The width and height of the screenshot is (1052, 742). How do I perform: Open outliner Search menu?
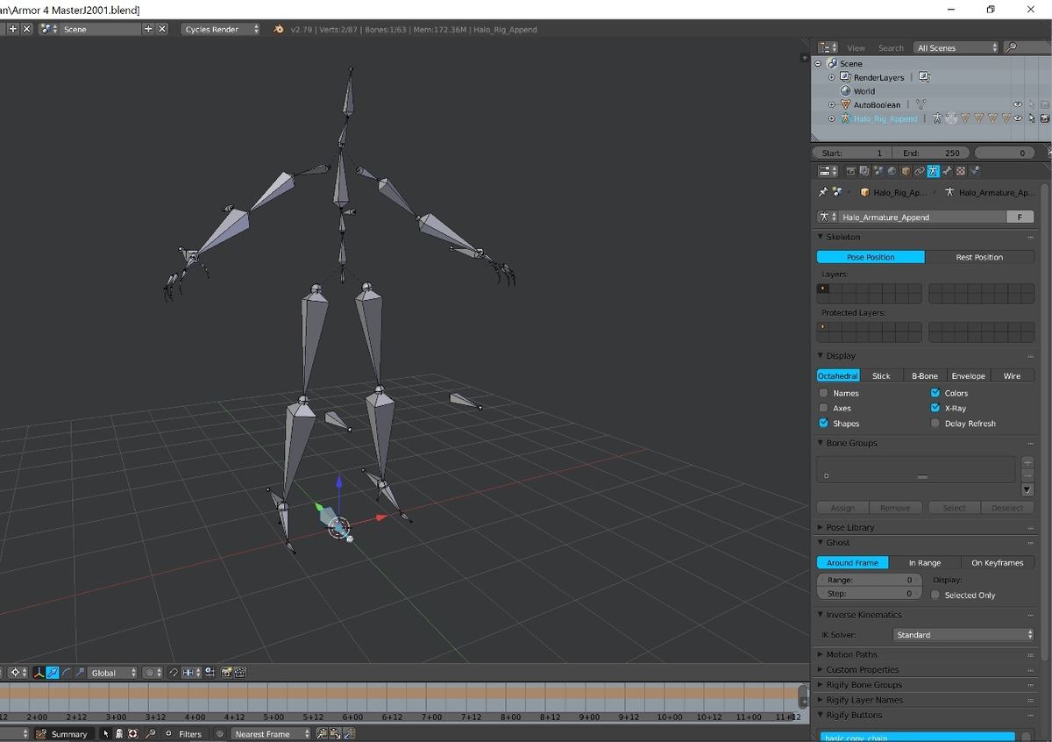[x=891, y=47]
